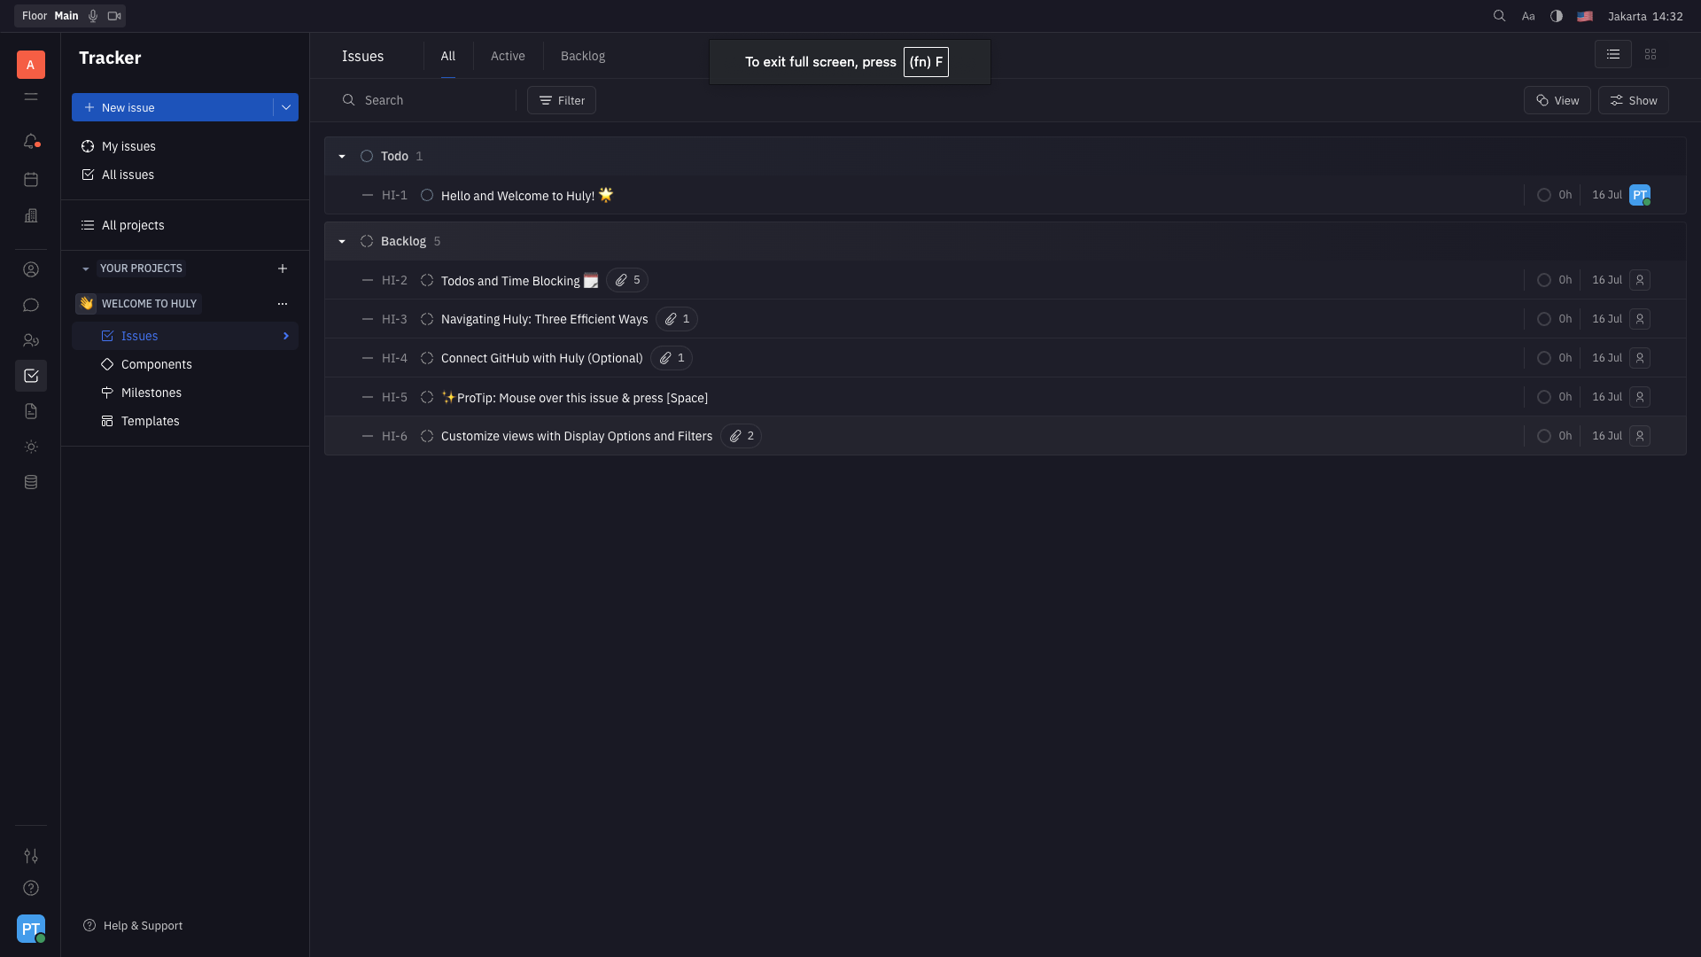Collapse the Todo issue group
Image resolution: width=1701 pixels, height=957 pixels.
click(x=342, y=156)
